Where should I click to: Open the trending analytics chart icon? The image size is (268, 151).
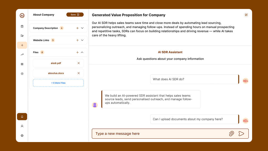point(22,55)
